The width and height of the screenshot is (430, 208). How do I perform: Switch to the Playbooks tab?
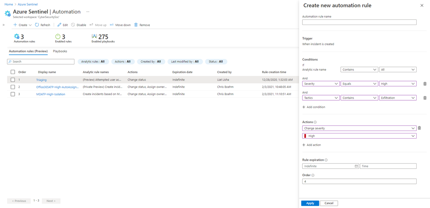point(60,51)
